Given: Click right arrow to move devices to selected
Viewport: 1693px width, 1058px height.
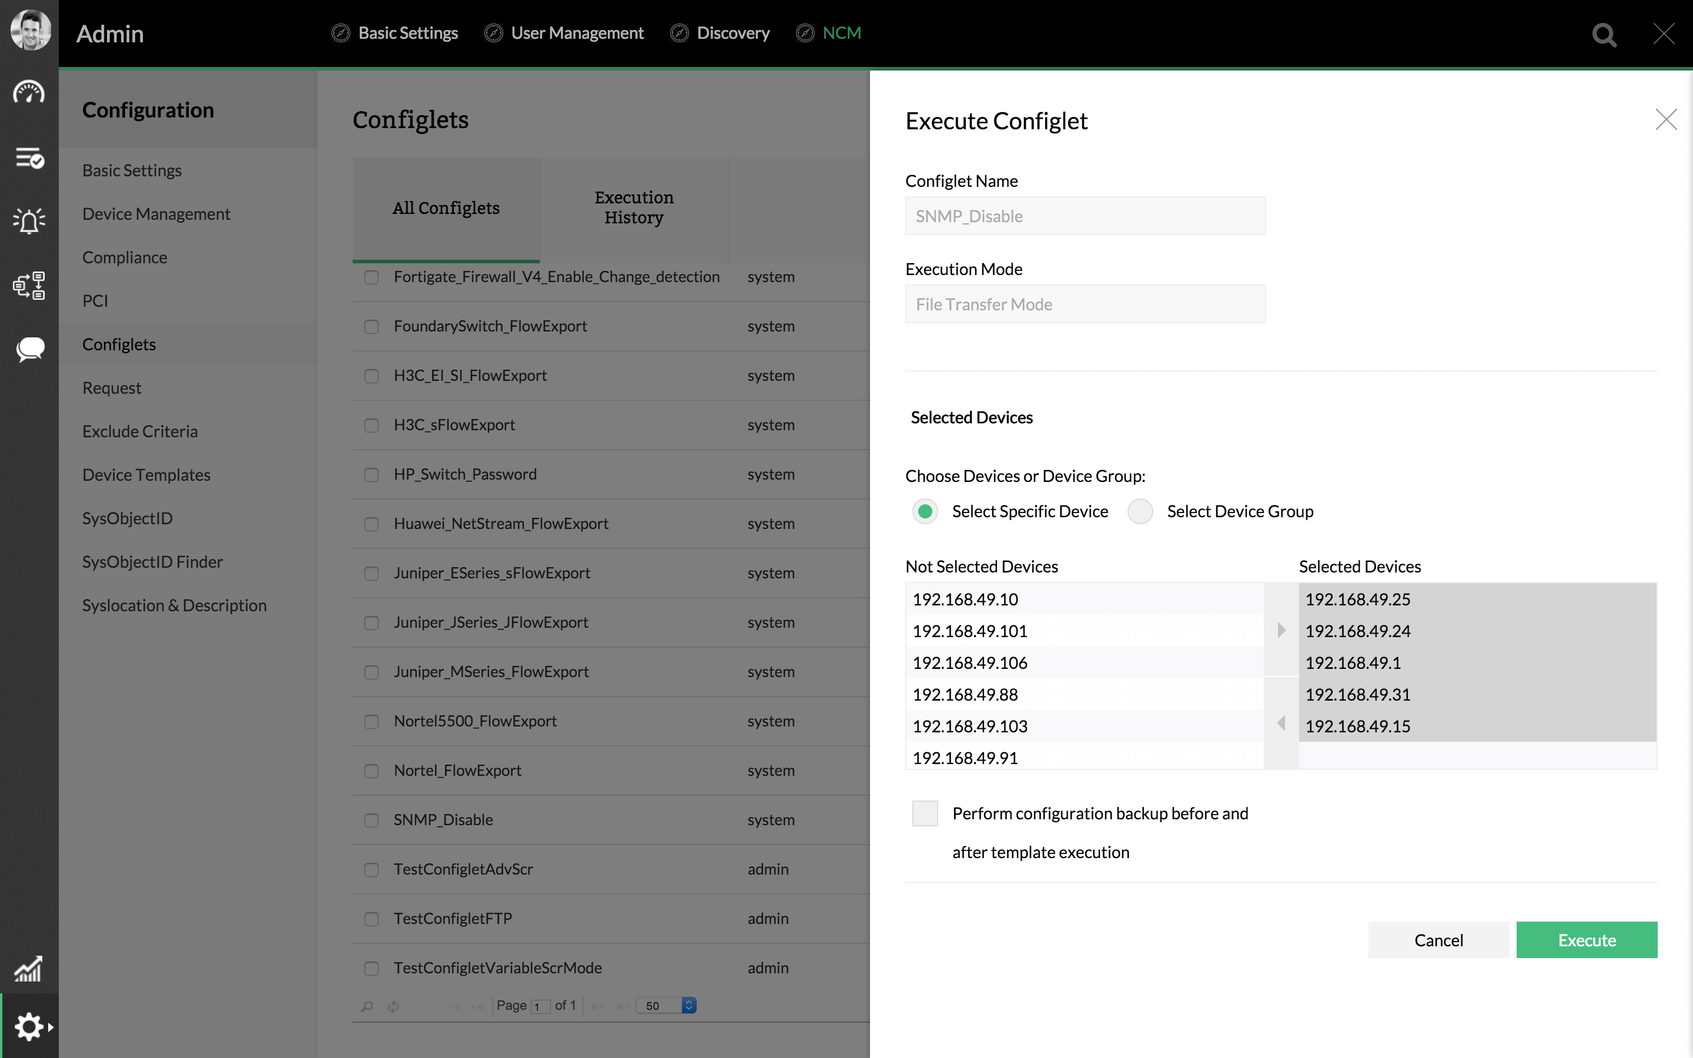Looking at the screenshot, I should tap(1281, 631).
